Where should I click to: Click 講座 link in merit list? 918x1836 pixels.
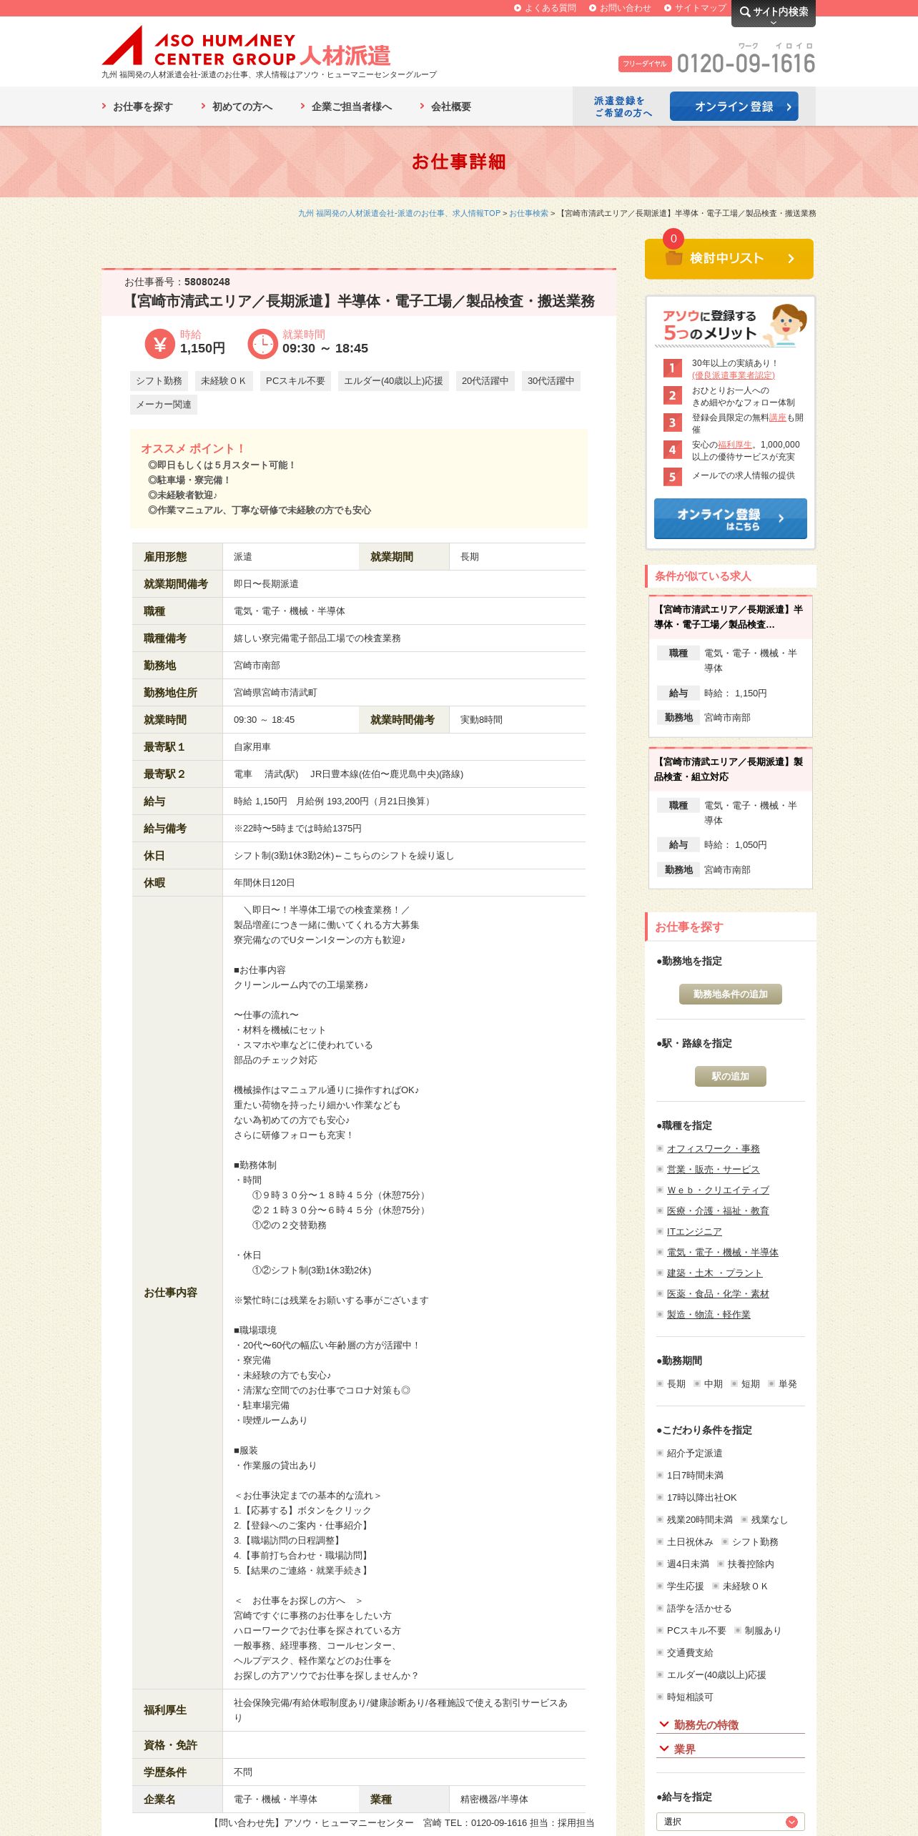(777, 418)
